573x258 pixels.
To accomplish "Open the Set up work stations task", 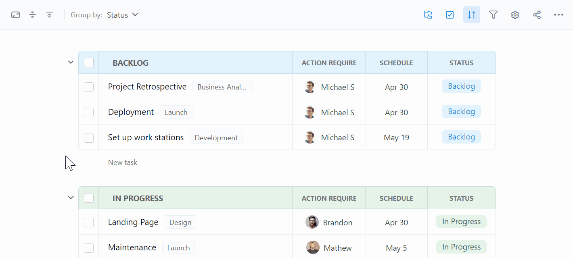I will point(146,137).
